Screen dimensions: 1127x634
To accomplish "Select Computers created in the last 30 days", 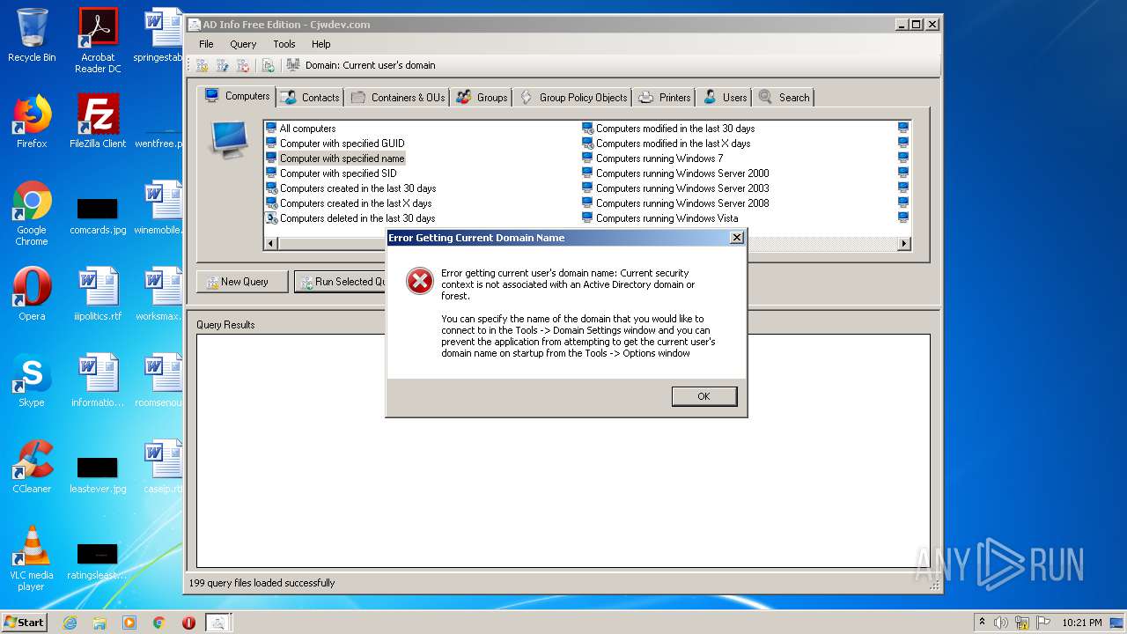I will point(350,188).
